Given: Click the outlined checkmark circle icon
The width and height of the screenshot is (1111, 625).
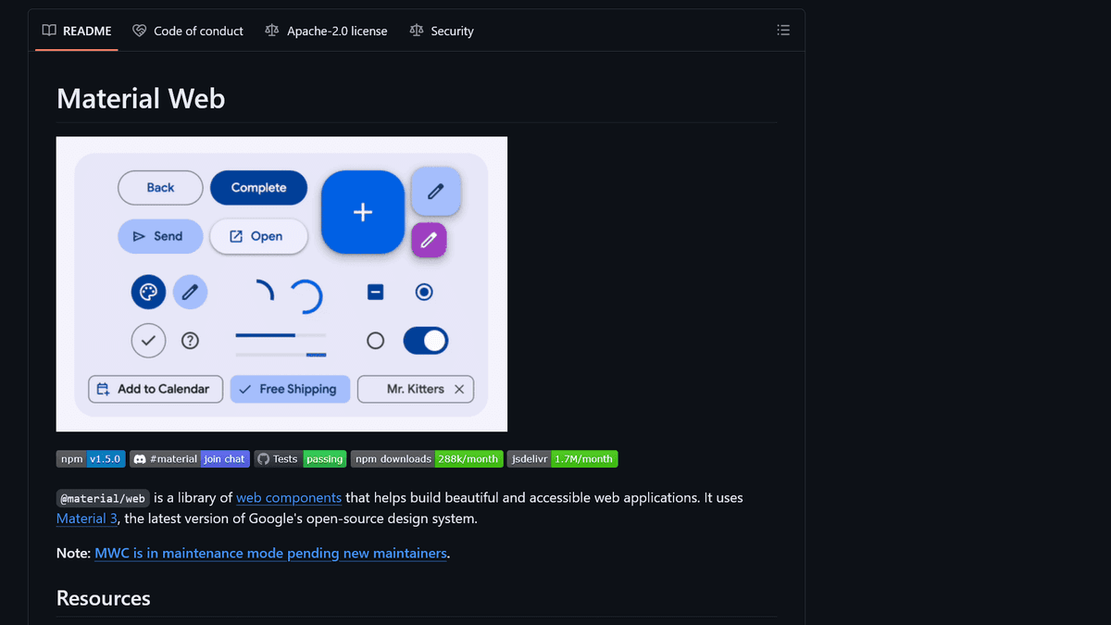Looking at the screenshot, I should click(148, 341).
